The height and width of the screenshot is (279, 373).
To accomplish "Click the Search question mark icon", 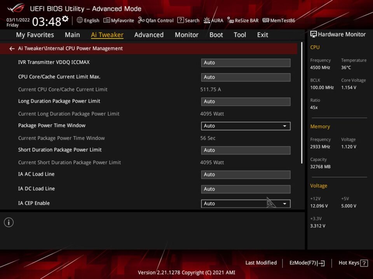I will (181, 20).
